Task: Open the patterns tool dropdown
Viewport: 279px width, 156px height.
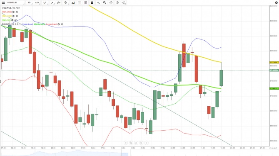Action: pos(66,2)
